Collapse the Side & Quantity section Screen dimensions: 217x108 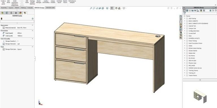(x=32, y=39)
